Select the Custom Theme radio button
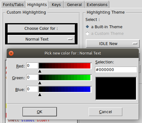The image size is (142, 123). [x=87, y=34]
